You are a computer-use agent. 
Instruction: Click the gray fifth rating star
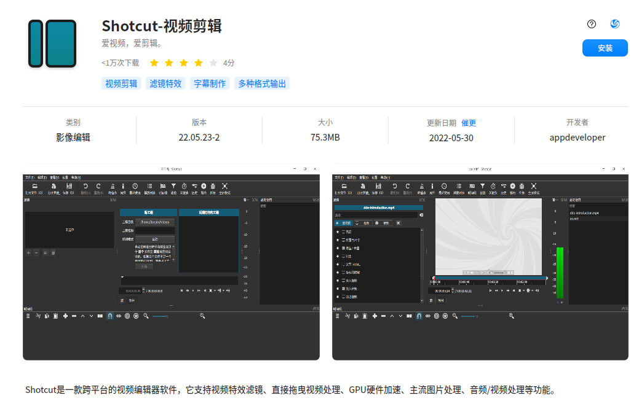[213, 63]
